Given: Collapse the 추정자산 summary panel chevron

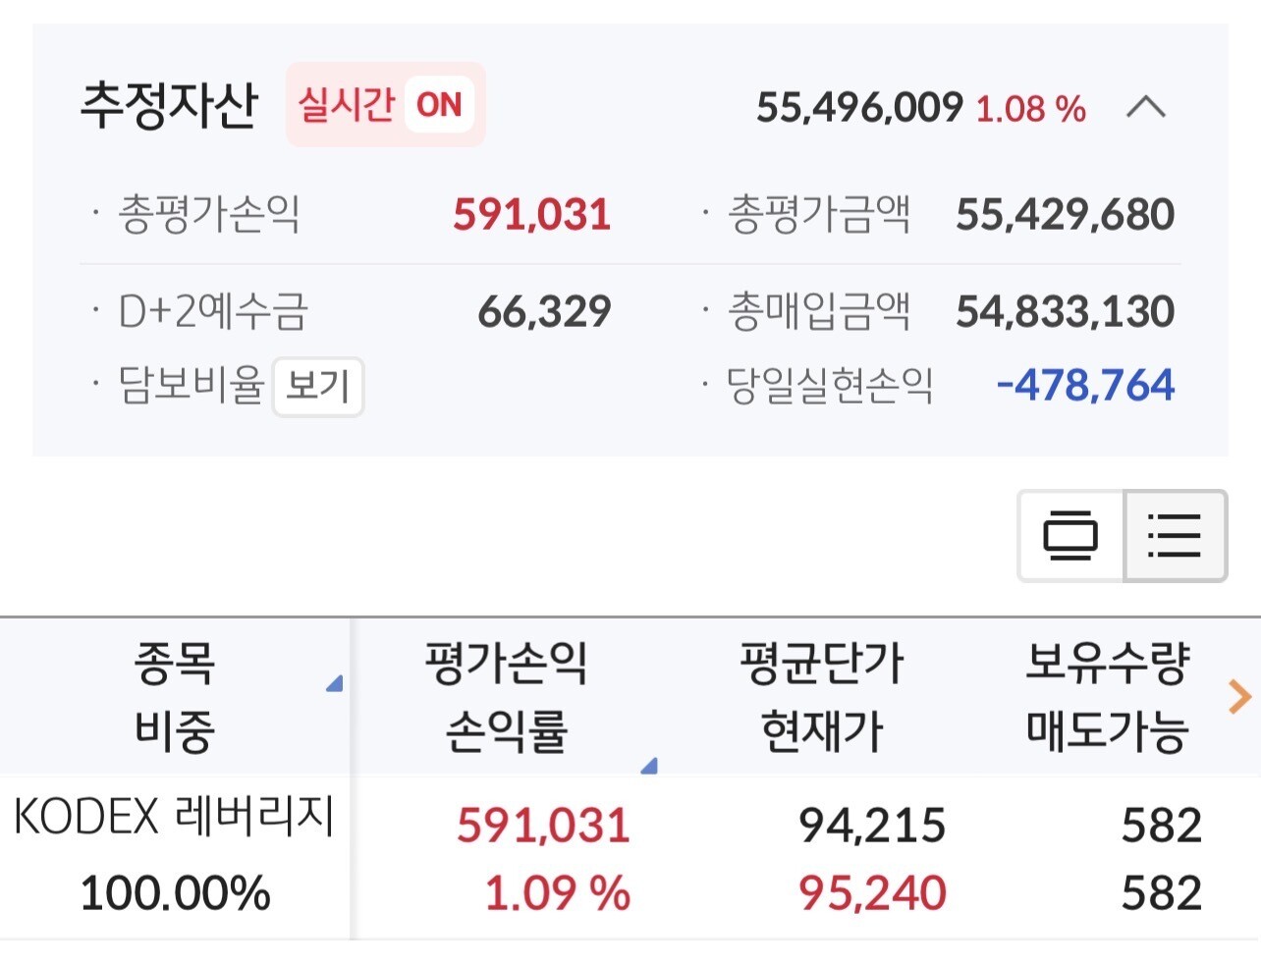Looking at the screenshot, I should (1145, 107).
